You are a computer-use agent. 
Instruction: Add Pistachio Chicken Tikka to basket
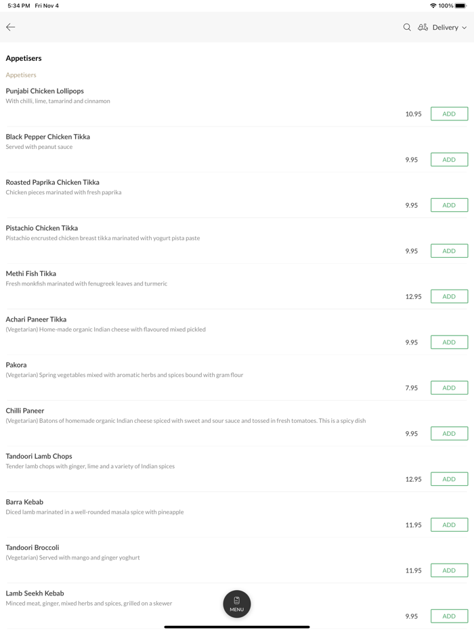tap(449, 251)
